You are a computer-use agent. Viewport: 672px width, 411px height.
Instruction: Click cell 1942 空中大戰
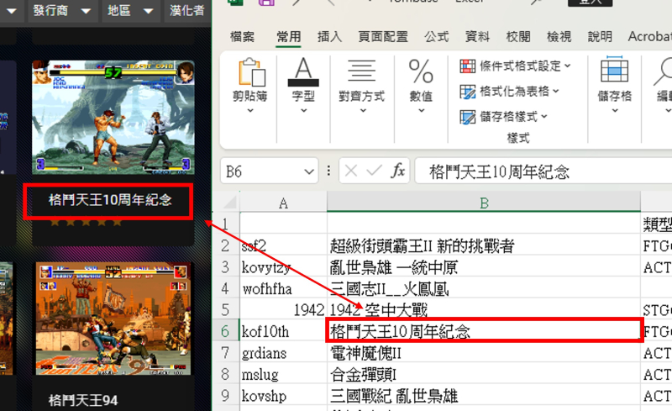[x=484, y=310]
